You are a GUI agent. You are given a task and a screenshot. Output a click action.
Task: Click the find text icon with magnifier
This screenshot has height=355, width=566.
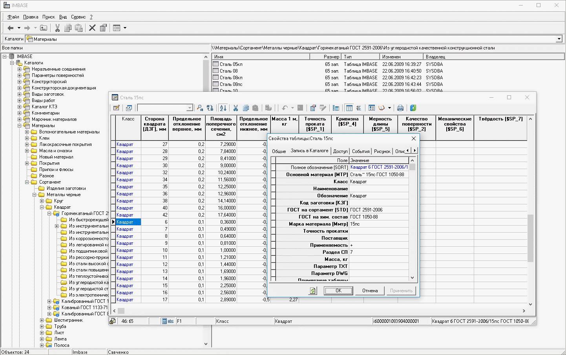point(200,108)
